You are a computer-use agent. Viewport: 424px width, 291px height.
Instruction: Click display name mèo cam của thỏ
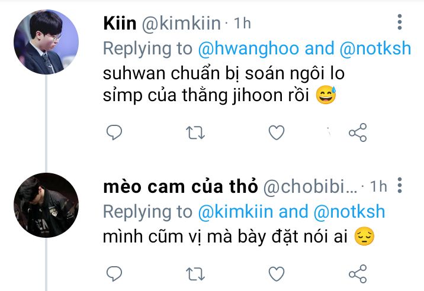click(x=181, y=186)
